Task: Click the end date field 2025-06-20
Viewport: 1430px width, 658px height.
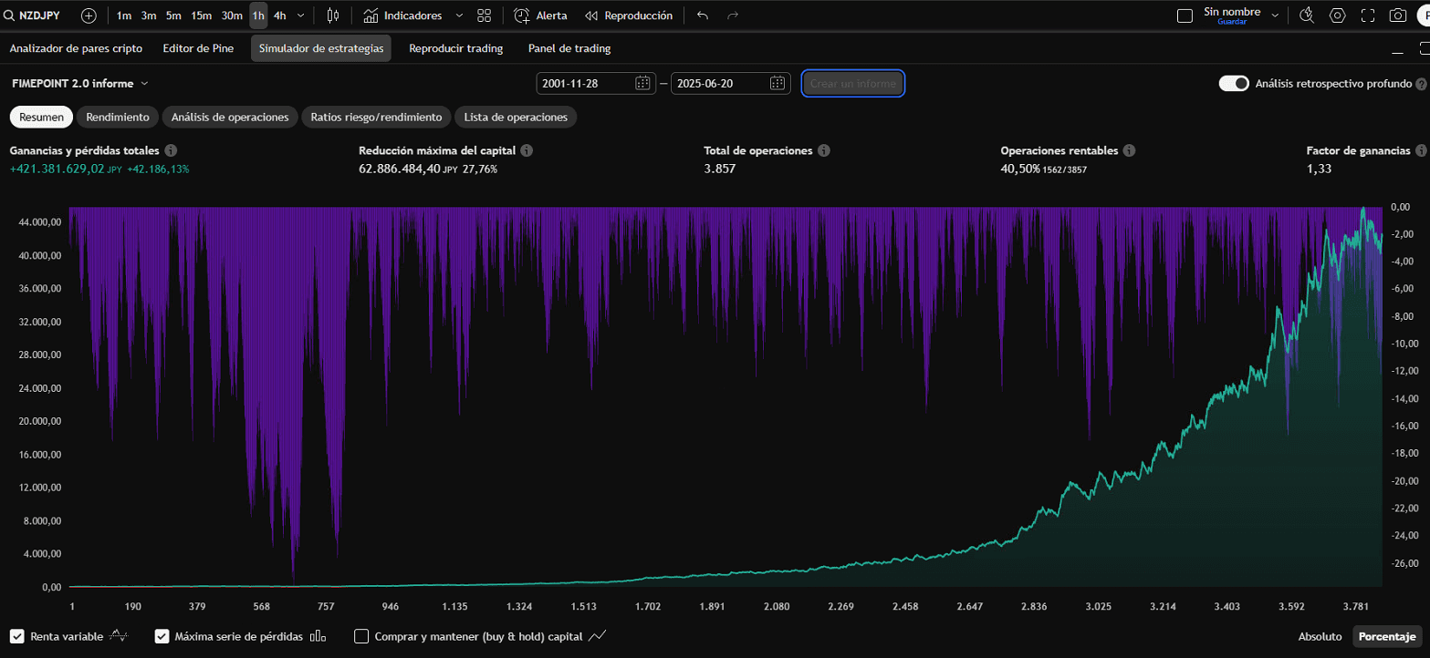Action: [x=720, y=83]
